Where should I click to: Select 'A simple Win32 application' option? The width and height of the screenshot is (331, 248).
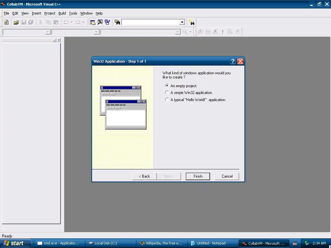pos(189,93)
